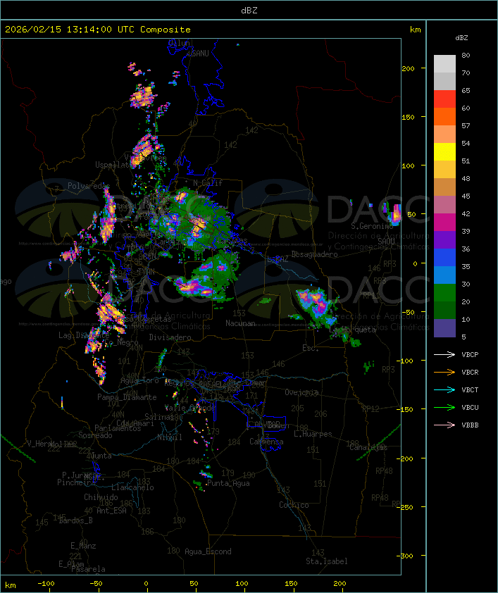Click the Parlamentos map label
The height and width of the screenshot is (593, 498).
click(x=118, y=428)
